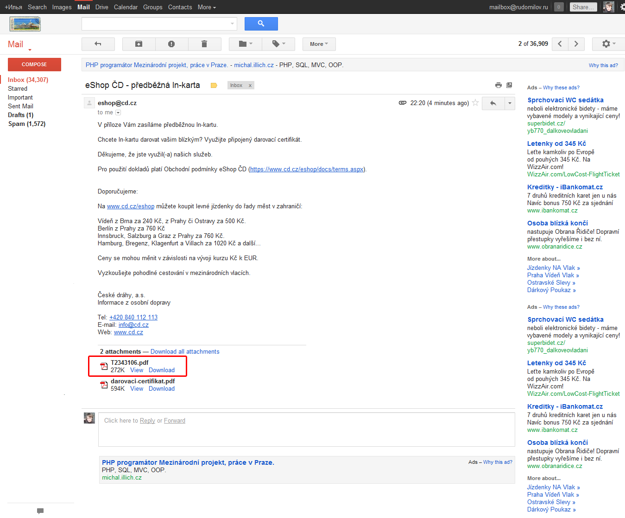Open the Starred folder
The height and width of the screenshot is (518, 625).
click(x=18, y=88)
